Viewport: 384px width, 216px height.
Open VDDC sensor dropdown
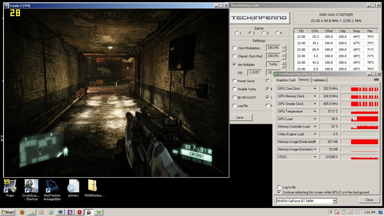(315, 157)
